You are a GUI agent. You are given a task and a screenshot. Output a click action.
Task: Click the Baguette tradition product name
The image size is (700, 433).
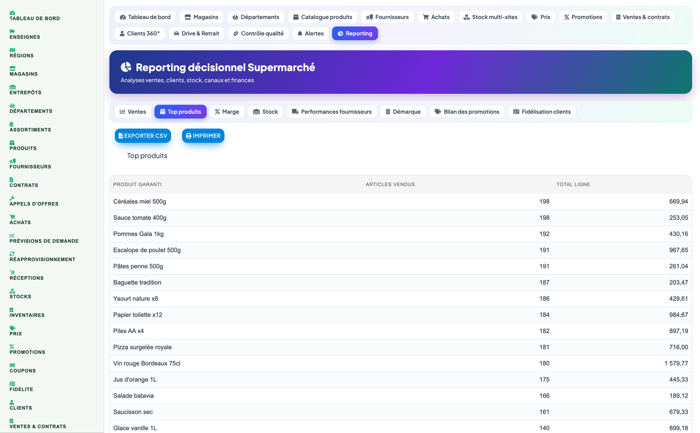coord(137,282)
